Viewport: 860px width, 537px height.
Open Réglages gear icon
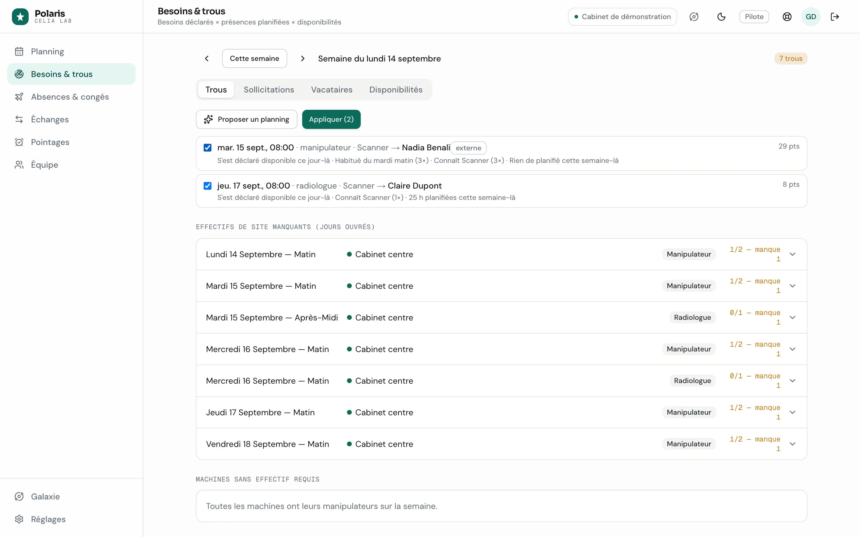point(19,519)
